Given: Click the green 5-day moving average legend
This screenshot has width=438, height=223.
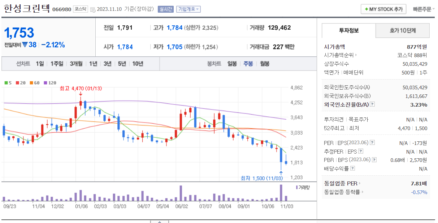Looking at the screenshot, I should click(8, 83).
